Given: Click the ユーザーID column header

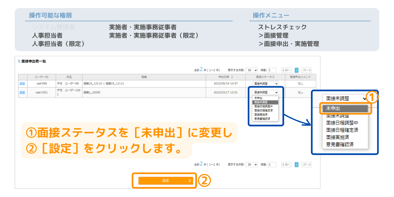Looking at the screenshot, I should click(42, 77).
